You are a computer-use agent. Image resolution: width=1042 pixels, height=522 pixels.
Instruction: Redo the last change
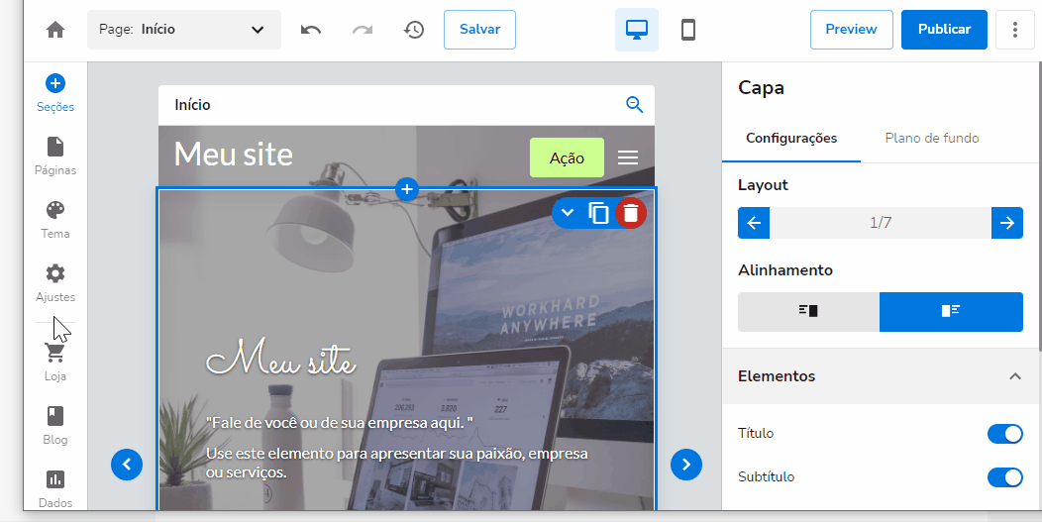(x=363, y=30)
